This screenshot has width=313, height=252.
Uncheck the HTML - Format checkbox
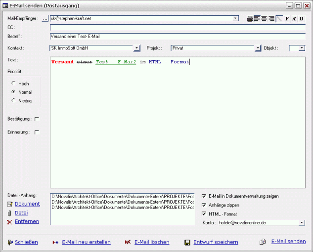(204, 214)
